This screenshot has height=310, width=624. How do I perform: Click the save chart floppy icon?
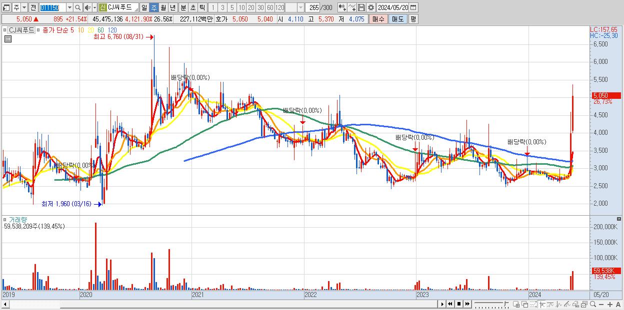click(361, 7)
